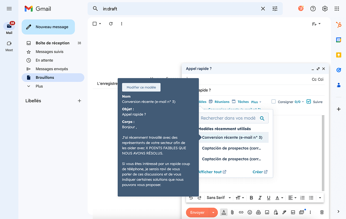The image size is (346, 219).
Task: Open Google Drive file insert icon
Action: (258, 212)
